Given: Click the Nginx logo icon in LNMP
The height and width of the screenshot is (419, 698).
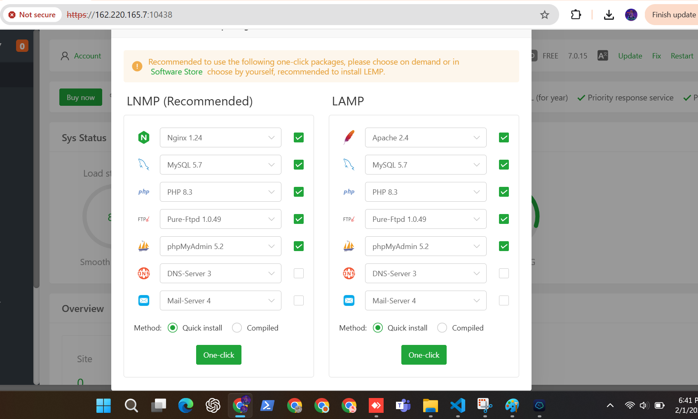Looking at the screenshot, I should click(143, 137).
